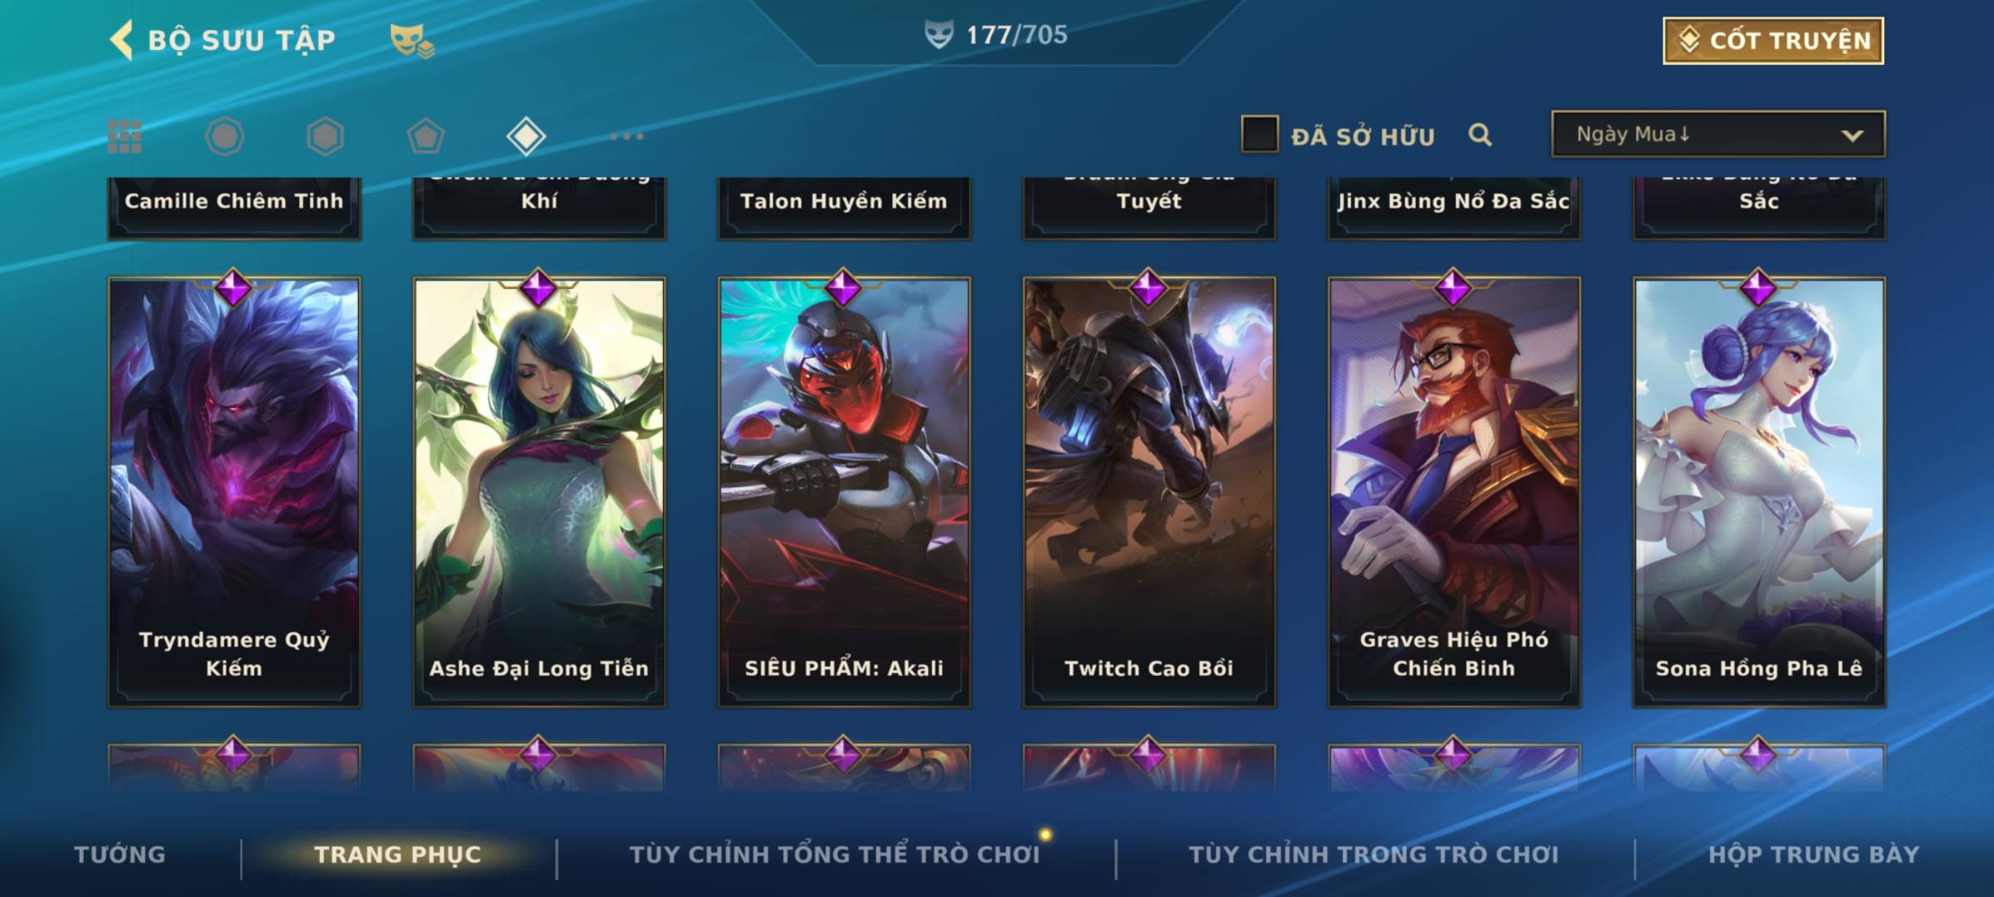Select the all-skins grid filter icon
The width and height of the screenshot is (1994, 897).
(125, 136)
